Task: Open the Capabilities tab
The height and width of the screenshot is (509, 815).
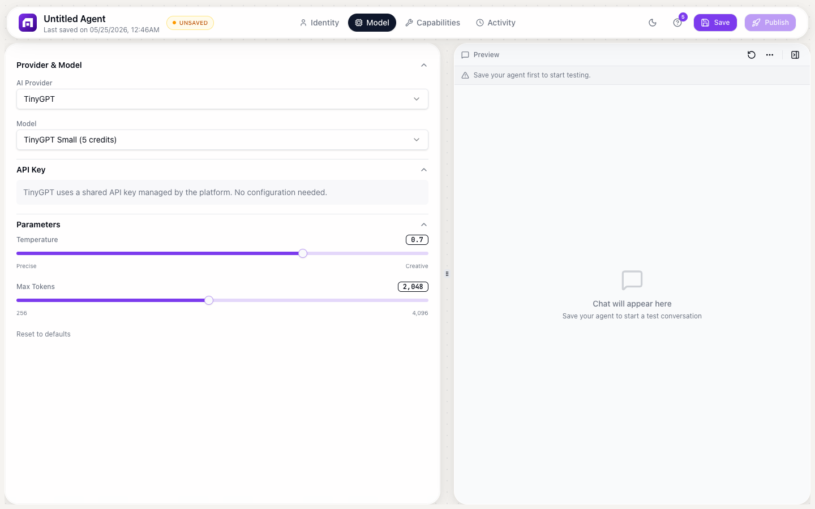Action: (432, 23)
